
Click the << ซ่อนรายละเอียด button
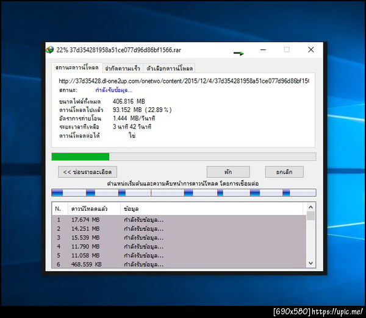87,172
